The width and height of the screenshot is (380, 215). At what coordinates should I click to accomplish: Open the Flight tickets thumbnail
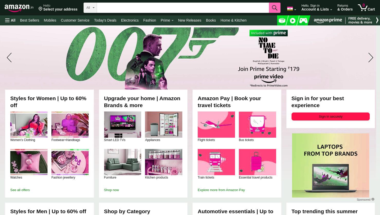pos(216,125)
